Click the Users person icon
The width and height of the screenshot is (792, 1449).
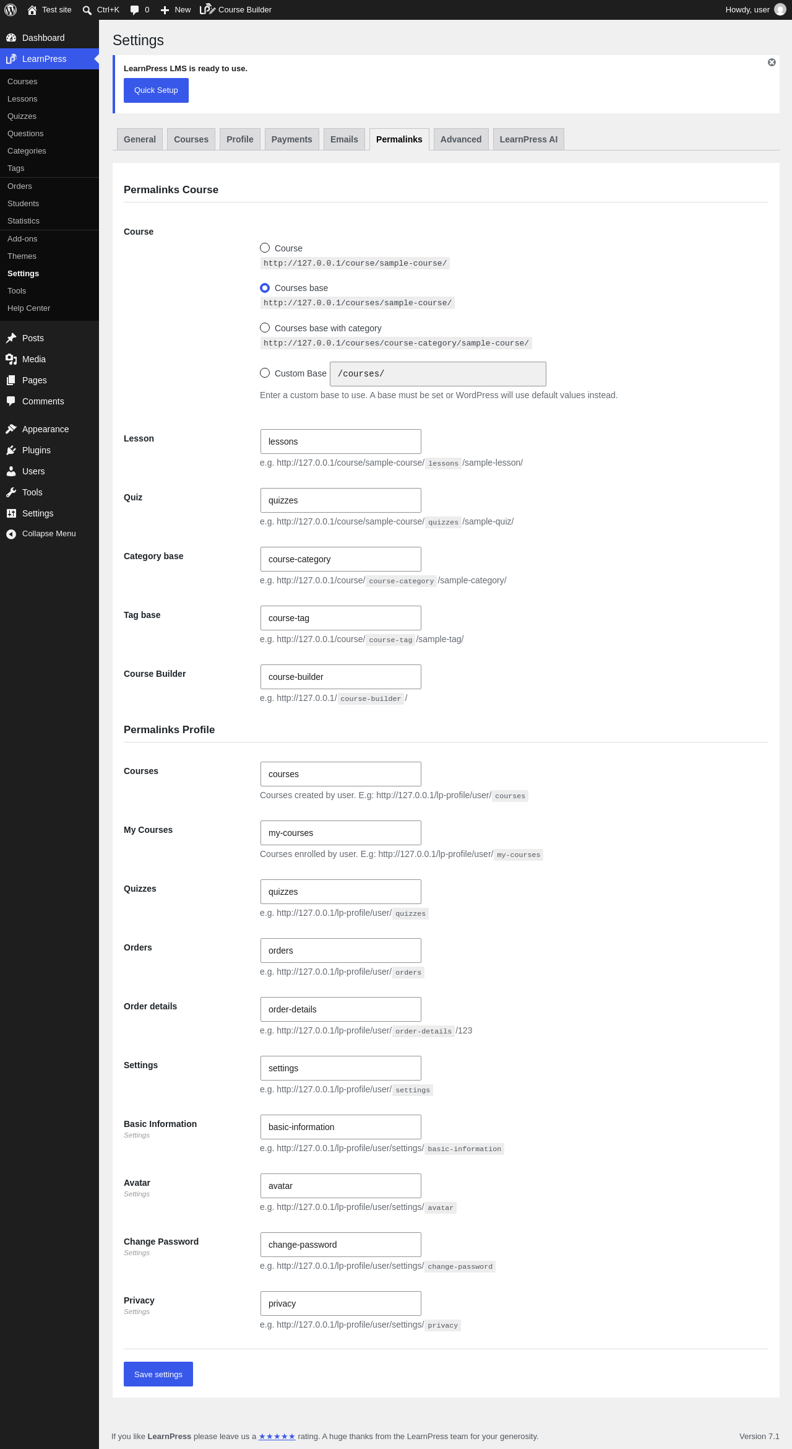click(11, 471)
